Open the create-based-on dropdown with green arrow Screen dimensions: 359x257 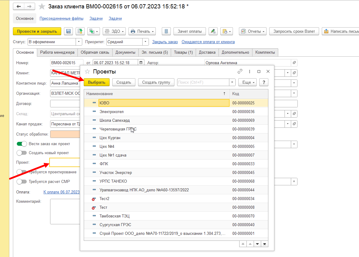tap(93, 31)
